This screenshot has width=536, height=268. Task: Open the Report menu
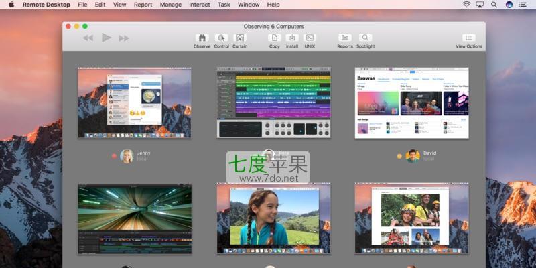pyautogui.click(x=143, y=5)
